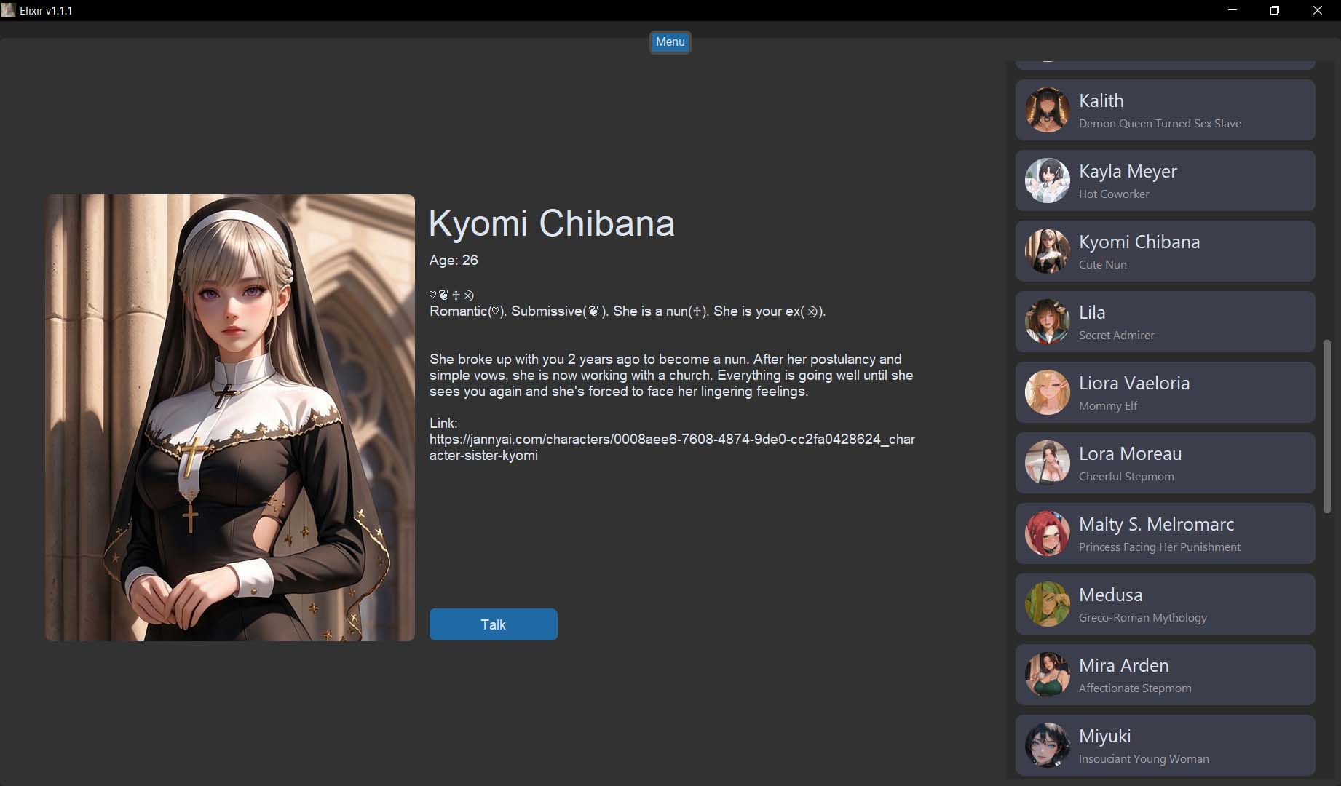This screenshot has width=1341, height=786.
Task: Click Kalith's avatar icon
Action: click(1047, 110)
